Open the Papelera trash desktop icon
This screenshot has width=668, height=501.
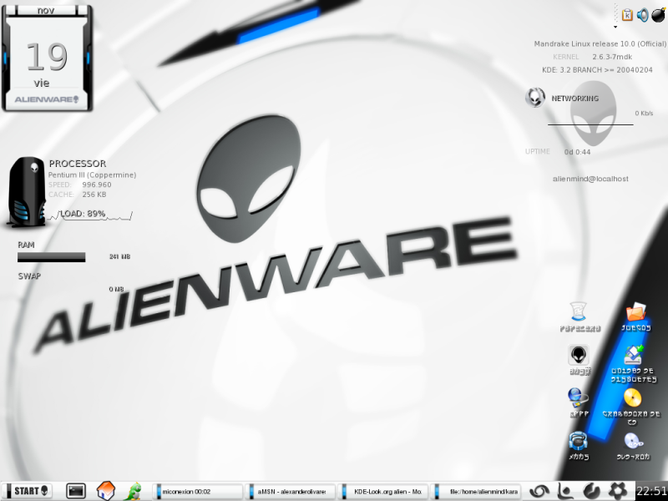579,317
